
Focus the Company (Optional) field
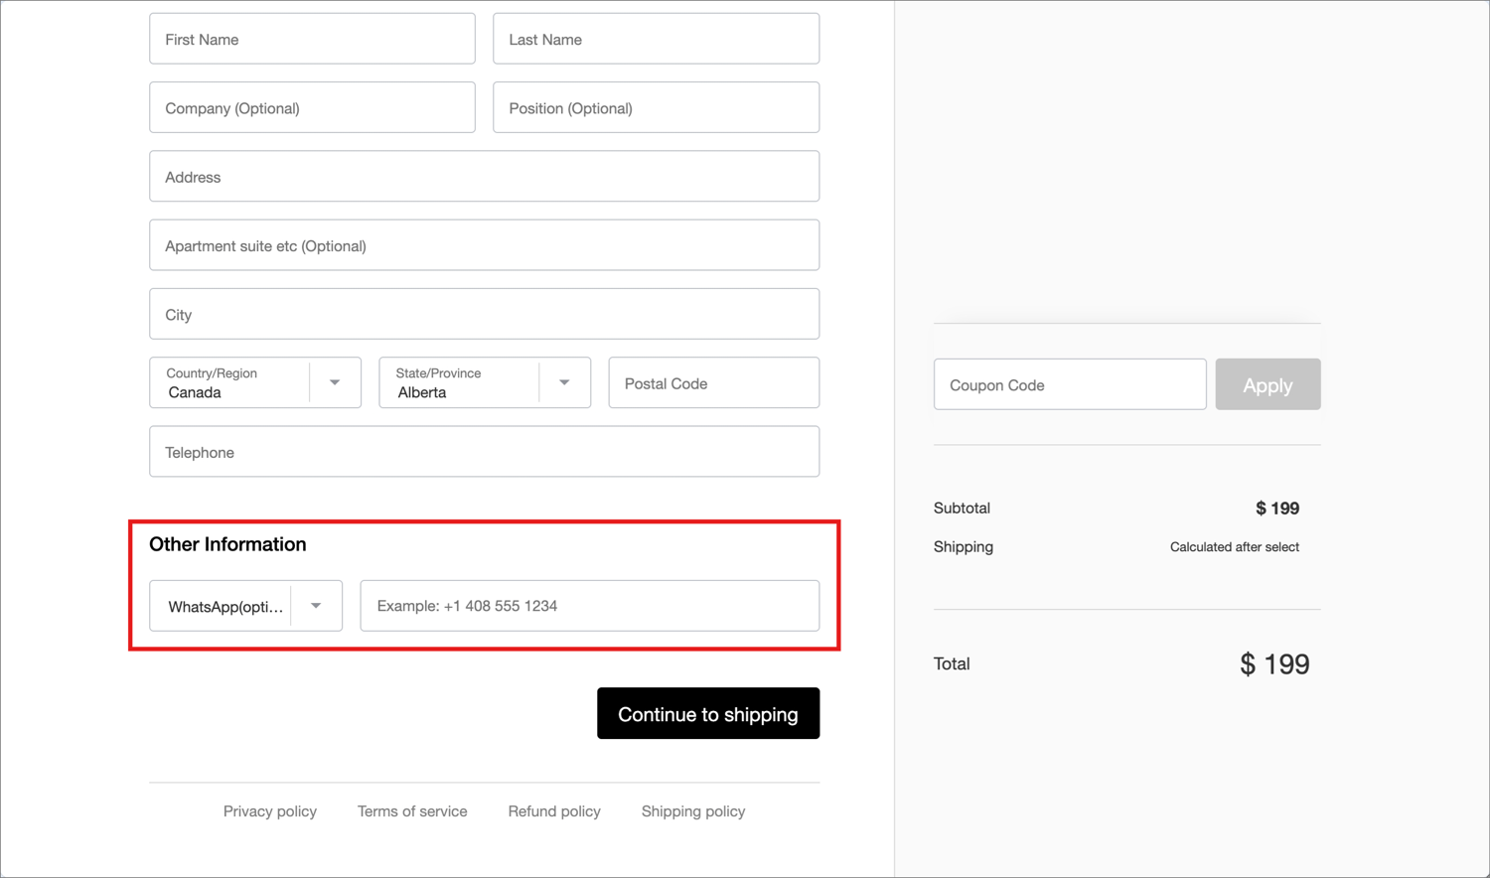point(312,108)
